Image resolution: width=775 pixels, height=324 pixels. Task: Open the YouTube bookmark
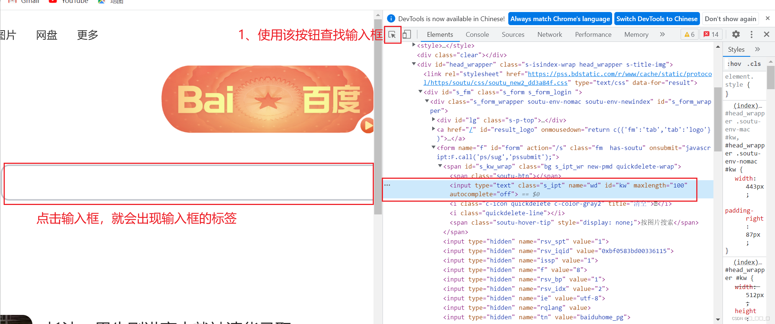(x=69, y=1)
